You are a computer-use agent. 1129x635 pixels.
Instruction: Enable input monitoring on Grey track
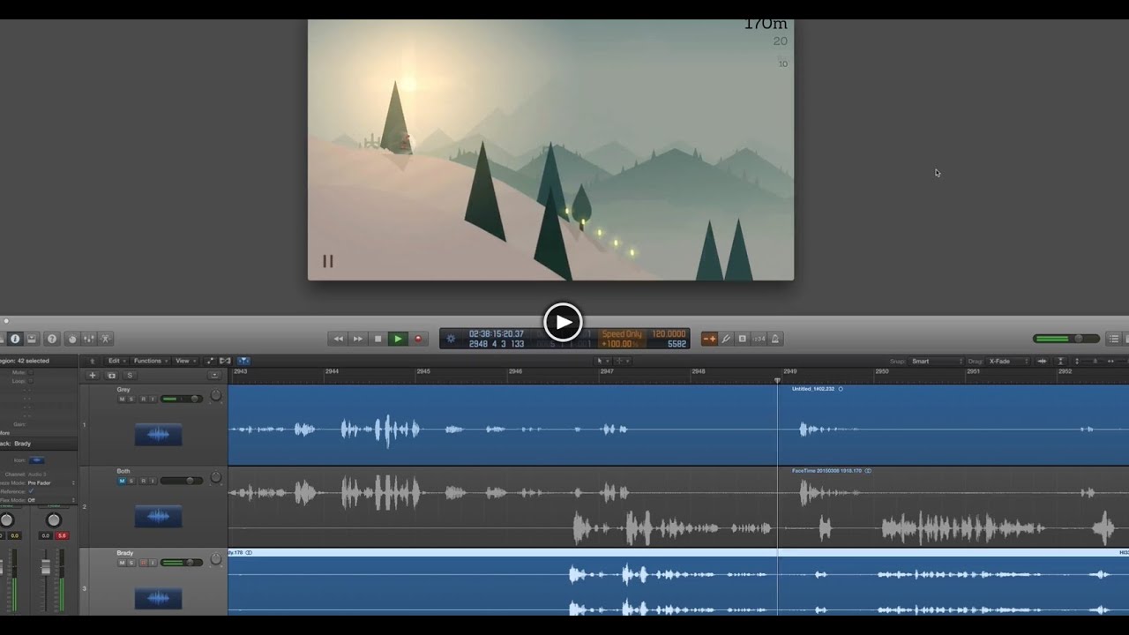click(x=153, y=400)
